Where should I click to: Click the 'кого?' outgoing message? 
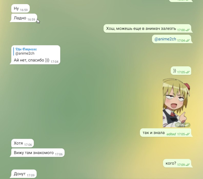pyautogui.click(x=177, y=163)
